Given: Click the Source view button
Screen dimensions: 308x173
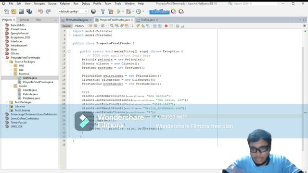Looking at the screenshot, I should tap(66, 25).
